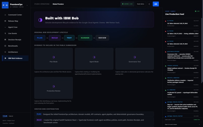Select the REVIEW lifecycle stage
Viewport: 203px width, 127px height.
coord(102,38)
